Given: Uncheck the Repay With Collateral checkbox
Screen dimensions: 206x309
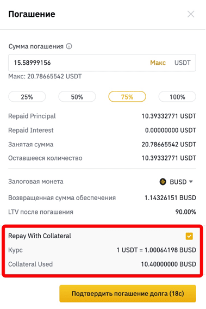Looking at the screenshot, I should pos(189,236).
